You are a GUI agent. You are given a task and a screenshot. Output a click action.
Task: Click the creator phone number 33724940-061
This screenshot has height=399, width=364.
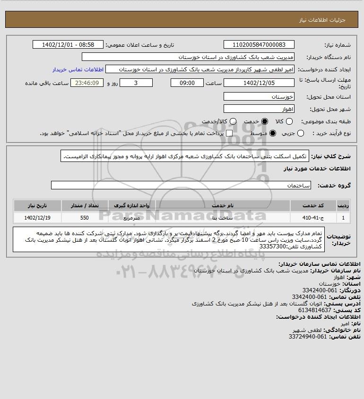(x=307, y=337)
